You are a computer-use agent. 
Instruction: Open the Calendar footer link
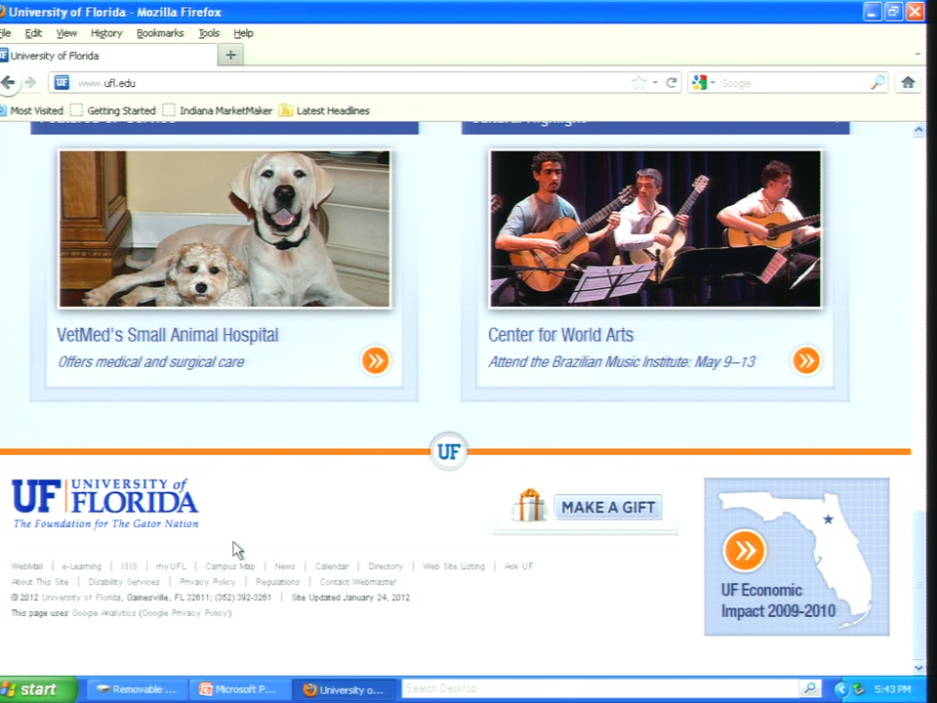pos(332,566)
